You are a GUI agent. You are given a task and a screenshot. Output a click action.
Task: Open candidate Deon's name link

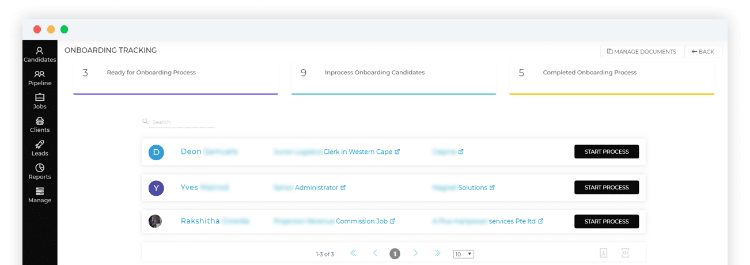point(209,152)
